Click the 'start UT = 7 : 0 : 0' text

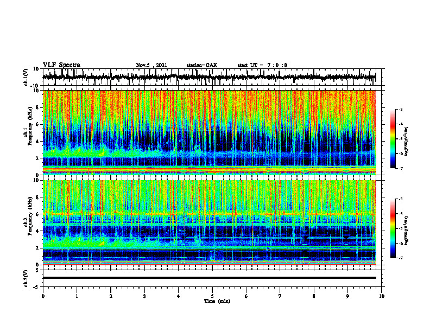(x=262, y=65)
